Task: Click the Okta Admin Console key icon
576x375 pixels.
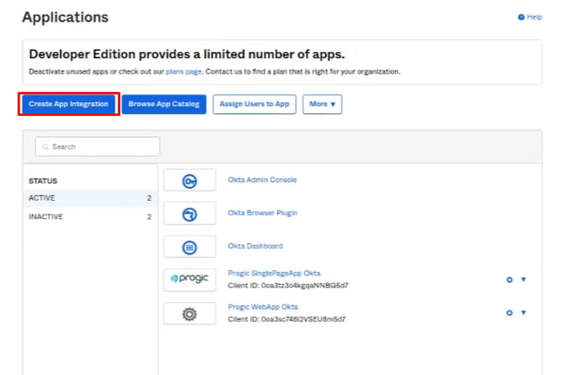Action: 189,181
